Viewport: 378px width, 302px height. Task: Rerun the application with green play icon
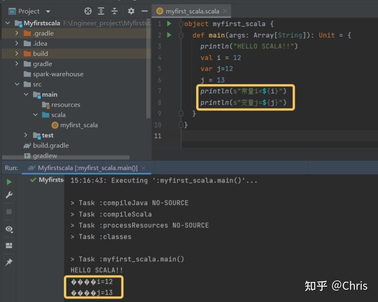coord(9,182)
